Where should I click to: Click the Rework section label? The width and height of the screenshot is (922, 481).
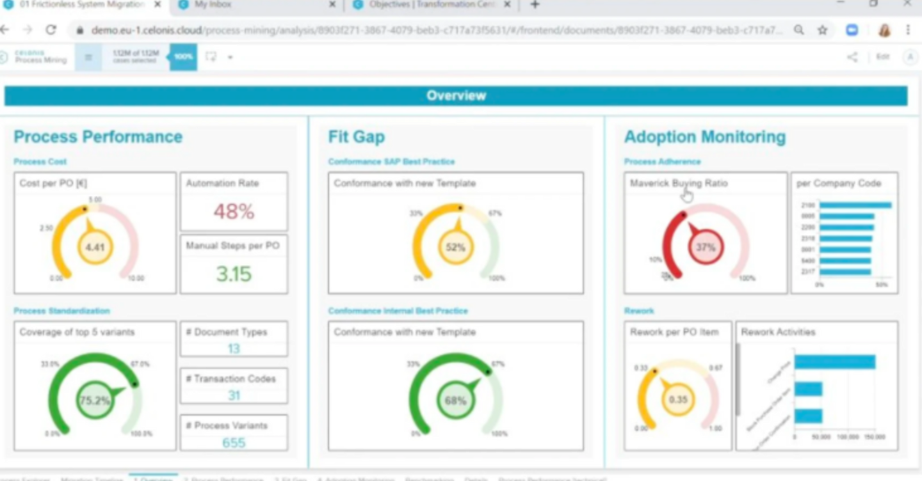click(x=639, y=311)
